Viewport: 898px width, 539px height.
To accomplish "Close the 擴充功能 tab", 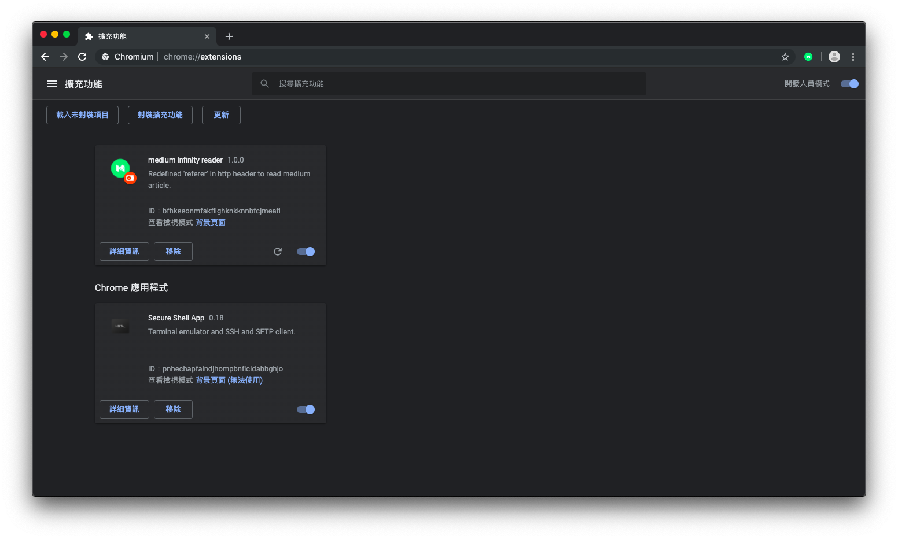I will (207, 36).
